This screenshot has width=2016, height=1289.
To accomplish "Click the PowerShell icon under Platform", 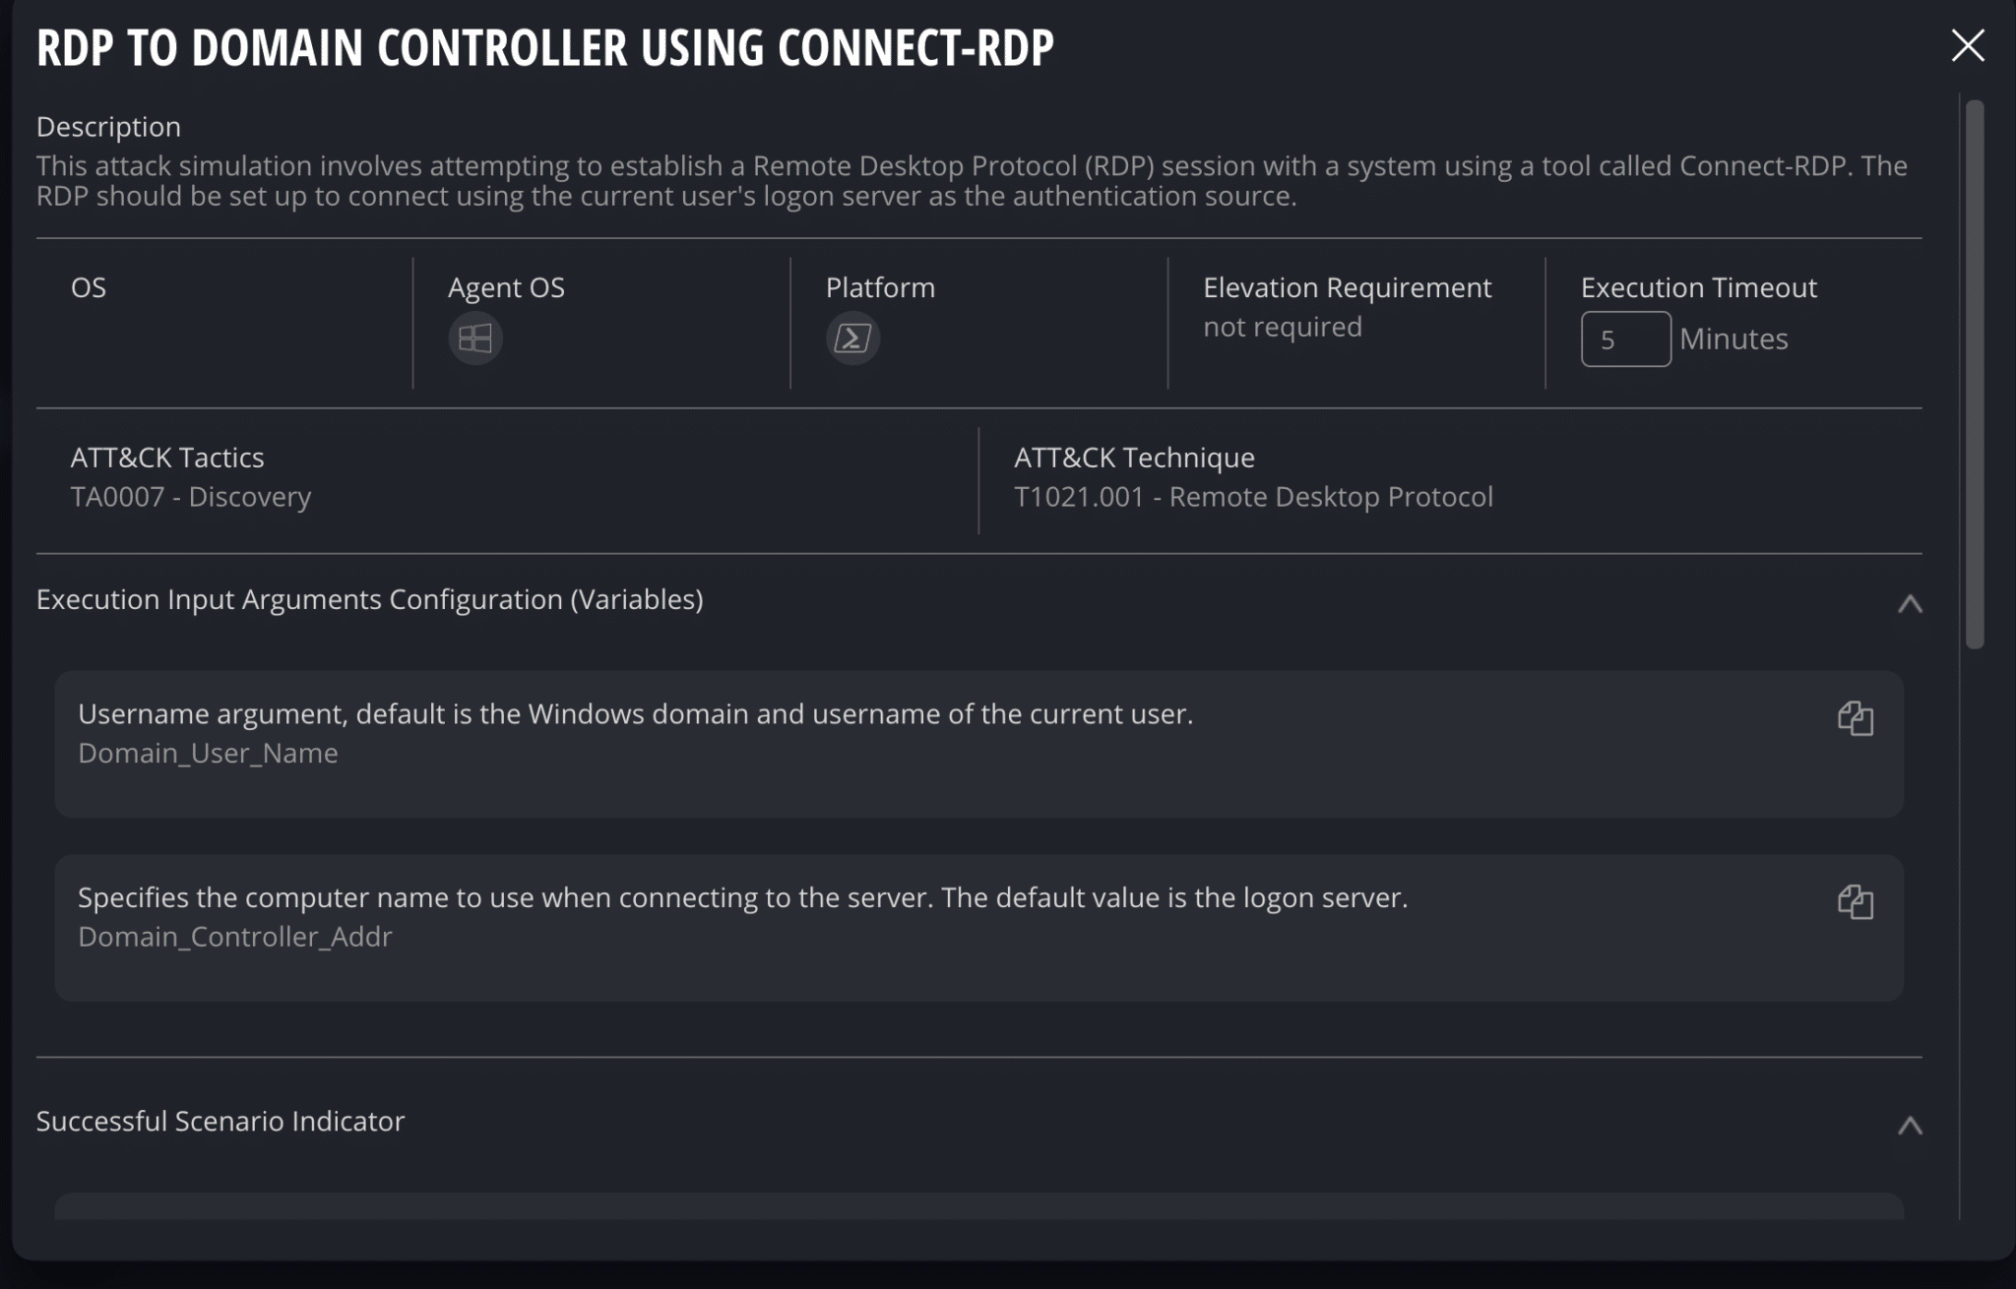I will click(x=851, y=338).
